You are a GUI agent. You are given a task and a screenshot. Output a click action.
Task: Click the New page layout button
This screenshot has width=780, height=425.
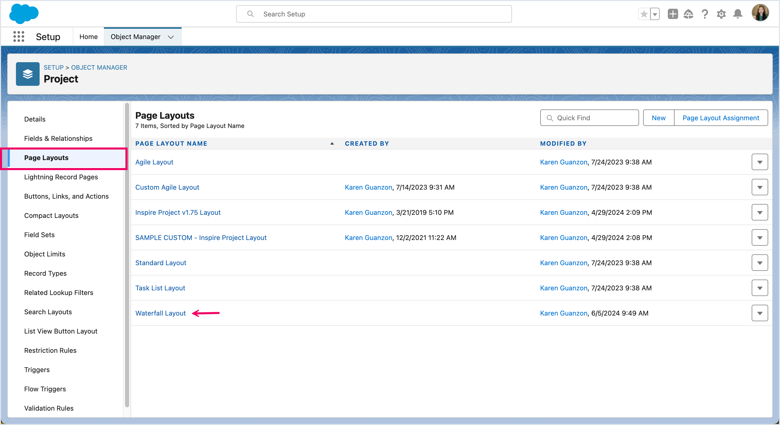point(658,118)
